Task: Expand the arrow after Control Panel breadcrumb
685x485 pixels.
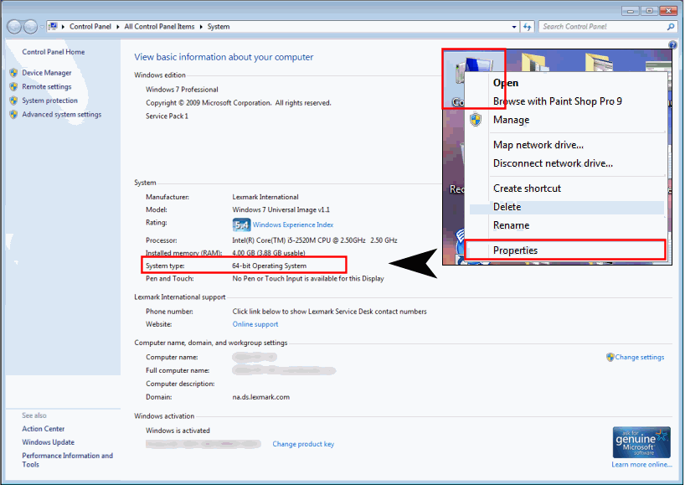Action: (117, 27)
